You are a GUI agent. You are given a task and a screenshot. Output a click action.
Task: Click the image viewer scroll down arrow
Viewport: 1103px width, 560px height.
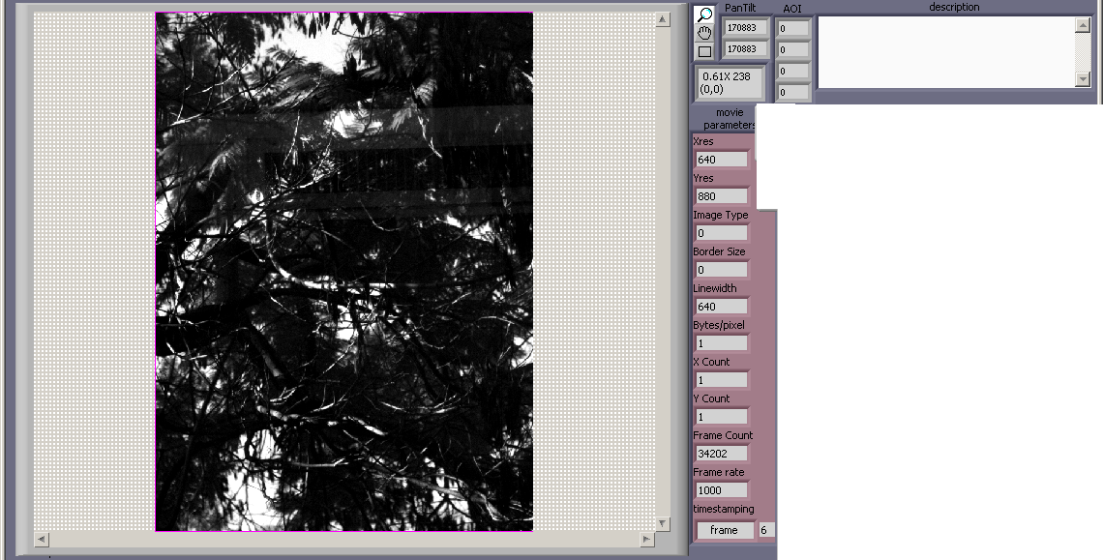(663, 523)
